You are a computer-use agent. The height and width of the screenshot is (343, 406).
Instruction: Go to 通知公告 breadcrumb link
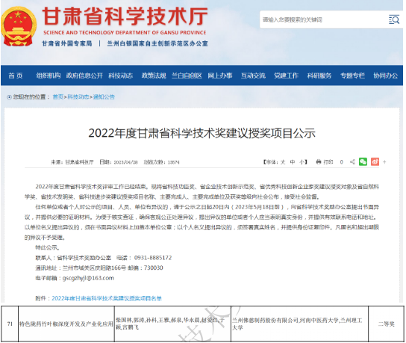coord(104,97)
